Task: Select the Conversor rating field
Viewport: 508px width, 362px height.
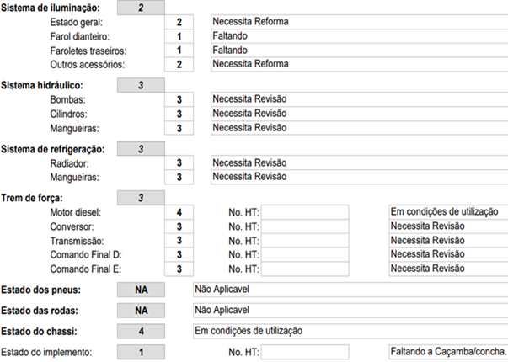Action: coord(179,226)
